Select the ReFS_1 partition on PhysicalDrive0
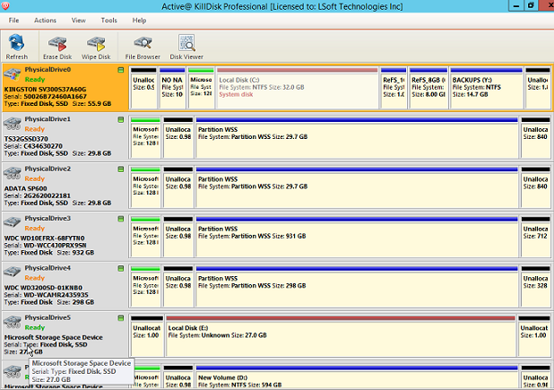This screenshot has height=390, width=554. (394, 88)
